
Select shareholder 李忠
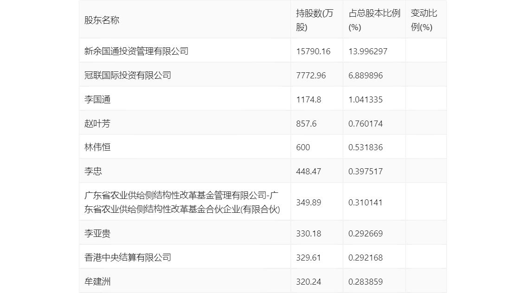(93, 172)
